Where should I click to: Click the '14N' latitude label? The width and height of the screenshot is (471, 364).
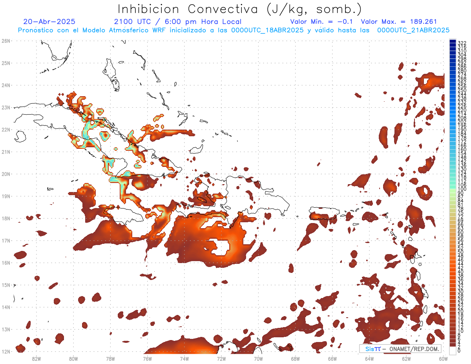coord(5,307)
